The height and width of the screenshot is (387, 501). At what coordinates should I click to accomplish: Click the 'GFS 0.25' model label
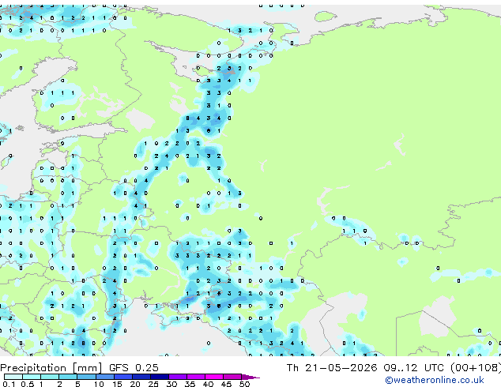(x=134, y=368)
